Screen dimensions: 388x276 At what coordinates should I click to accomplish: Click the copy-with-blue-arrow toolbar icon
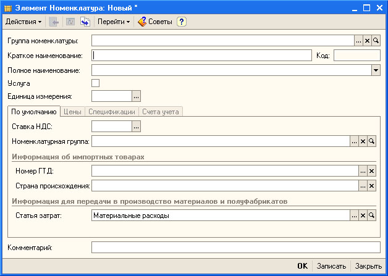85,22
